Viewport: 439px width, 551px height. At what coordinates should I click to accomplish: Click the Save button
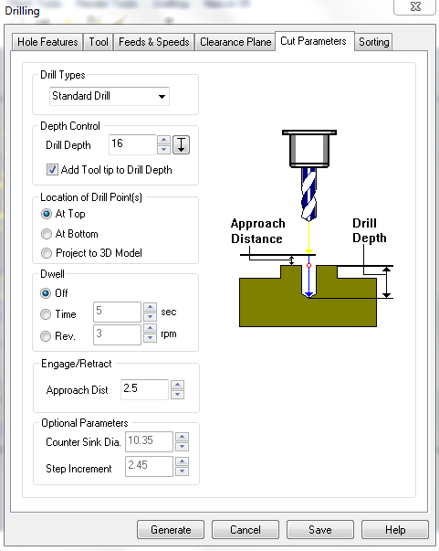click(x=320, y=530)
